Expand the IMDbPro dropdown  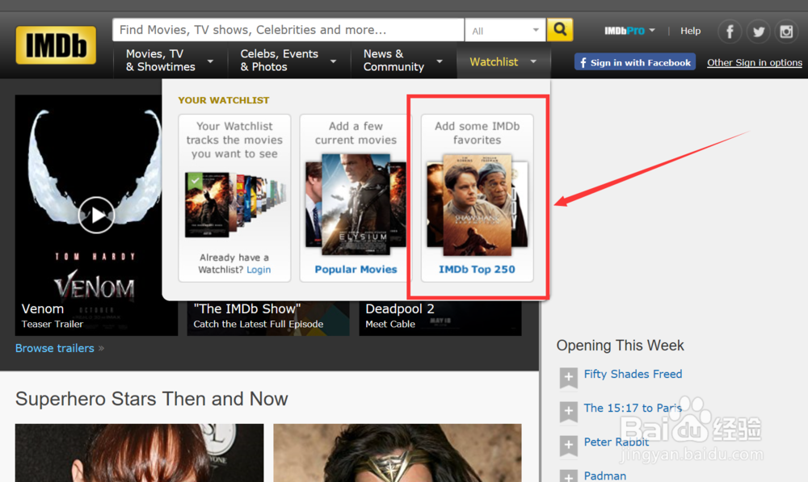(629, 31)
